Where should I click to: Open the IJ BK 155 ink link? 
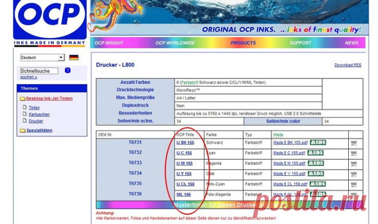(x=185, y=143)
